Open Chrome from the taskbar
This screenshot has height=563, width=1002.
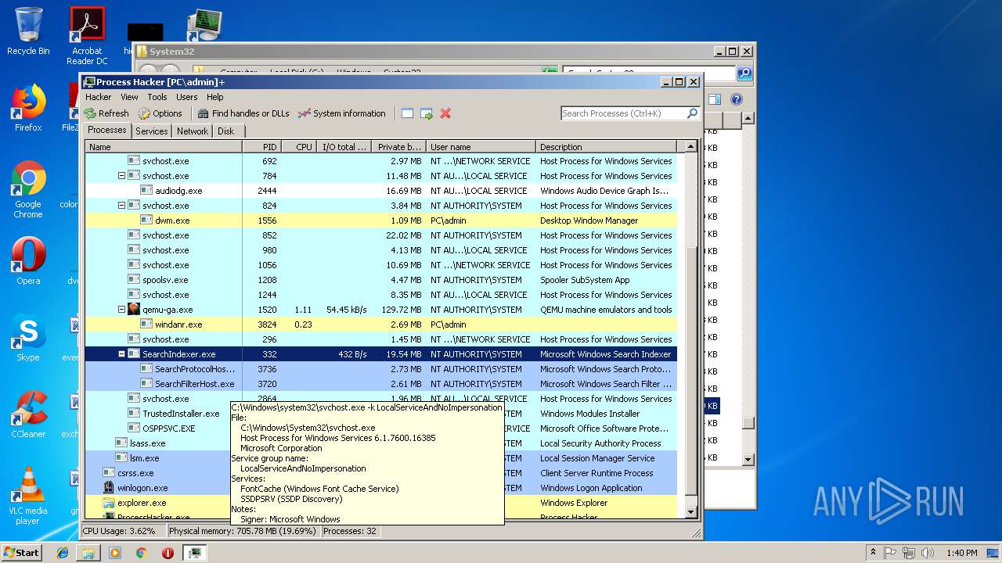141,552
